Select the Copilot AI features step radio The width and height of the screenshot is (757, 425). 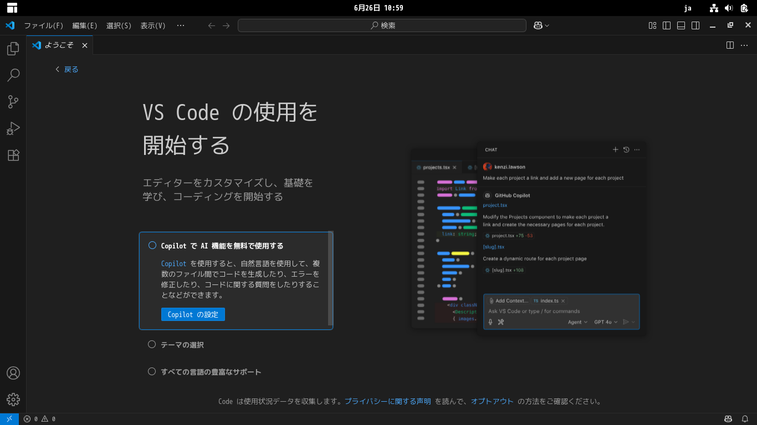click(x=152, y=246)
